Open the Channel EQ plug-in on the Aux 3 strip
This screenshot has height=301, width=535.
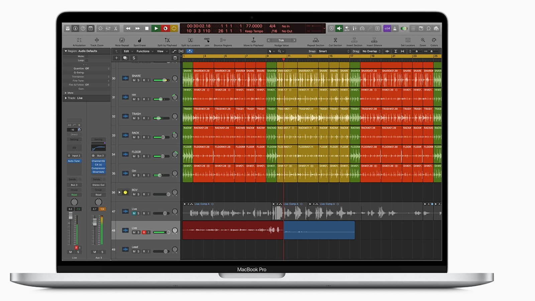(x=98, y=161)
